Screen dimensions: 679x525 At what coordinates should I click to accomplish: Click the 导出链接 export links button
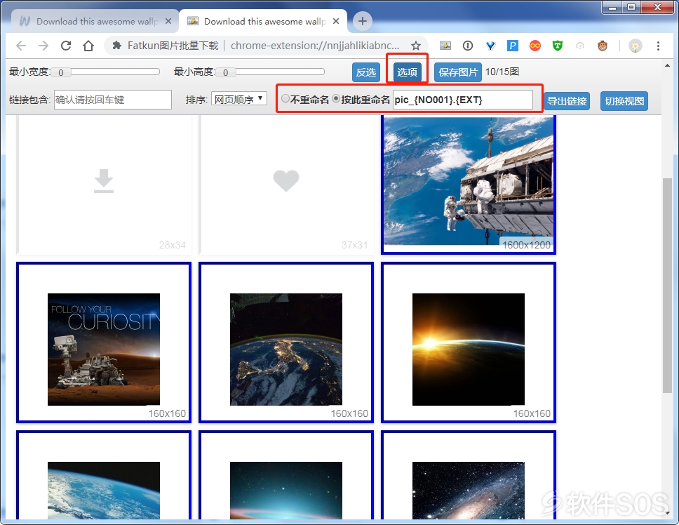pos(567,101)
